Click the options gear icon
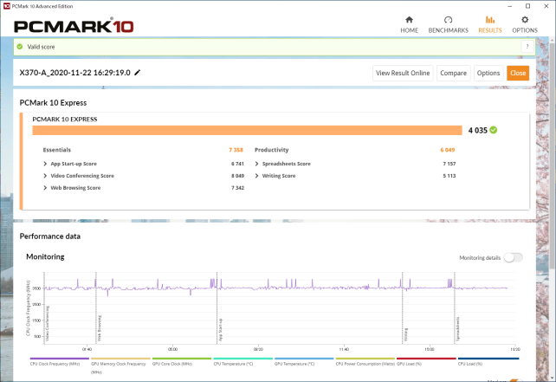 point(525,20)
